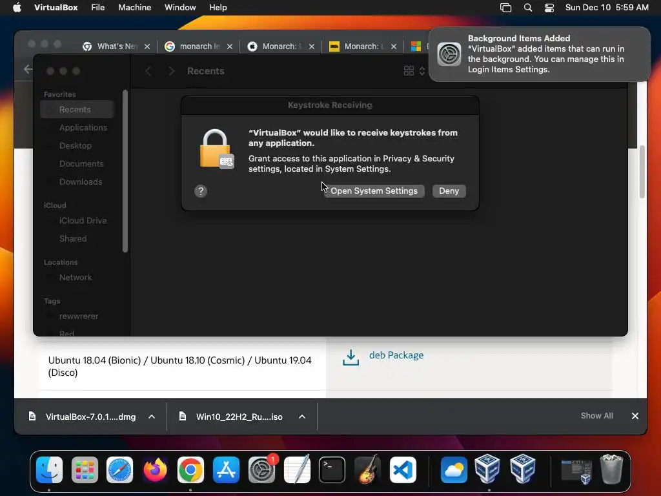Select Desktop in the sidebar
The image size is (661, 496).
pyautogui.click(x=77, y=145)
